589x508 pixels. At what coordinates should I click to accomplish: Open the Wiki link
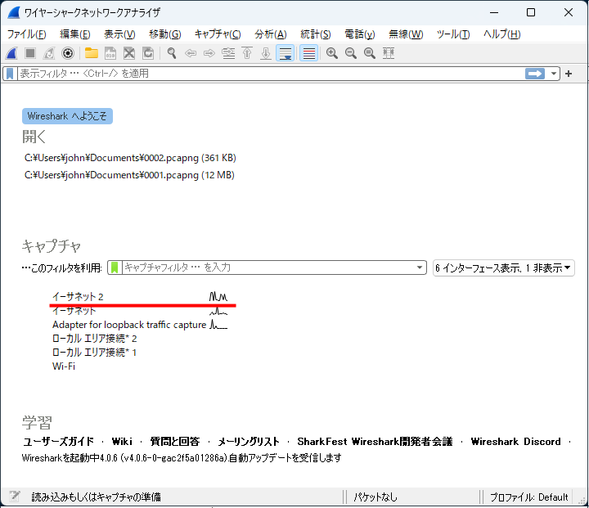pyautogui.click(x=122, y=442)
